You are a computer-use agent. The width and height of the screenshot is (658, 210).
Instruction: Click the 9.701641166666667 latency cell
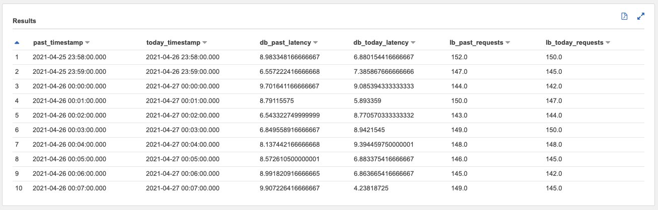[286, 86]
